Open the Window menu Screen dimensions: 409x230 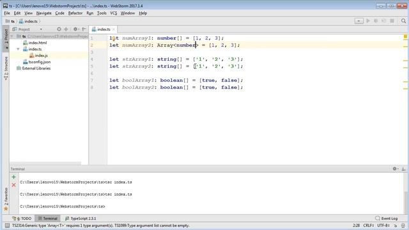pyautogui.click(x=128, y=13)
